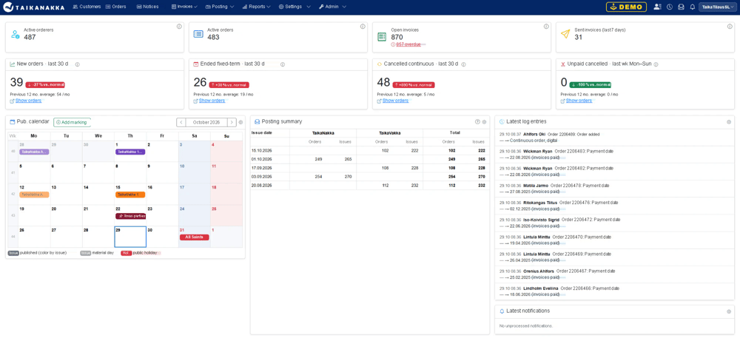Viewport: 740px width, 338px height.
Task: Click info icon beside Ended fixed-term
Action: pyautogui.click(x=283, y=64)
